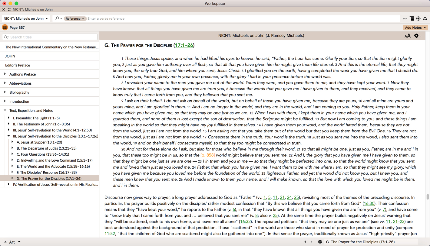Image resolution: width=430 pixels, height=246 pixels.
Task: Collapse Text, Exposition, and Notes section
Action: (5, 110)
